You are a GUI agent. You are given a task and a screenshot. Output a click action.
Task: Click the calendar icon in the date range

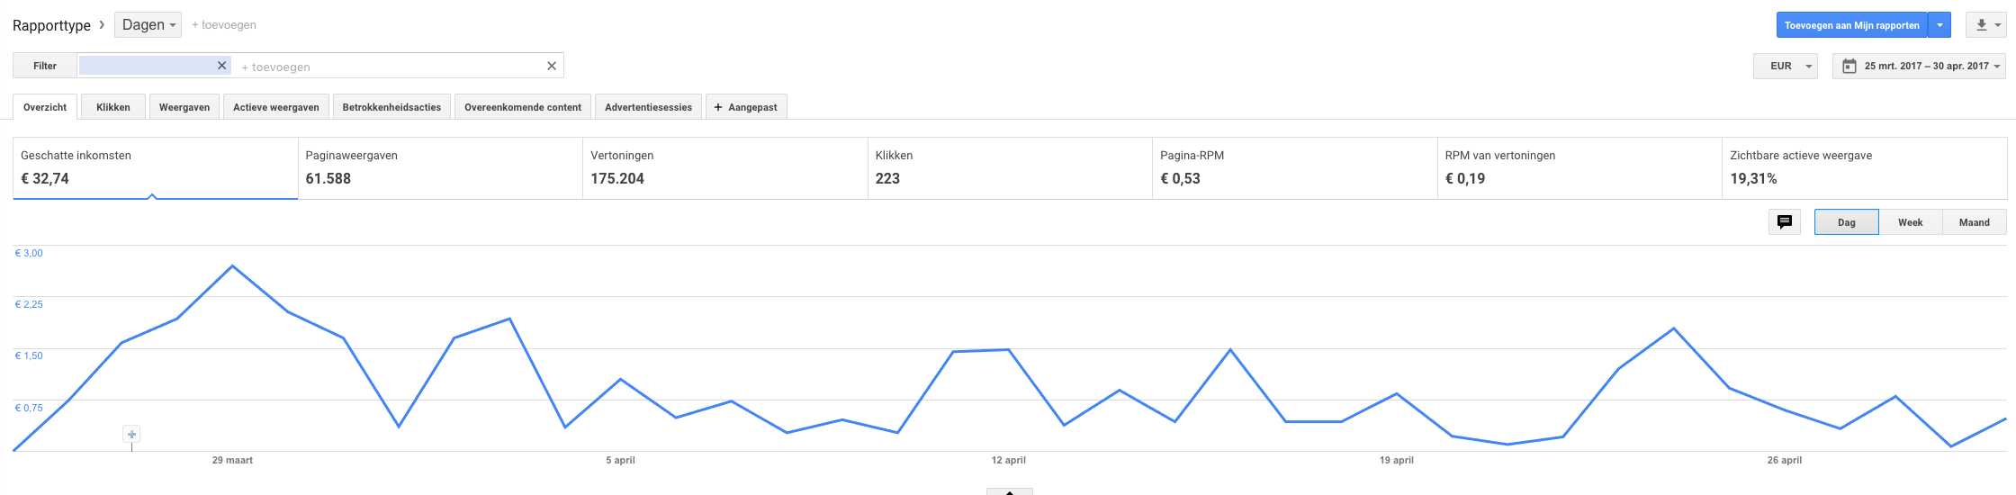[x=1849, y=66]
